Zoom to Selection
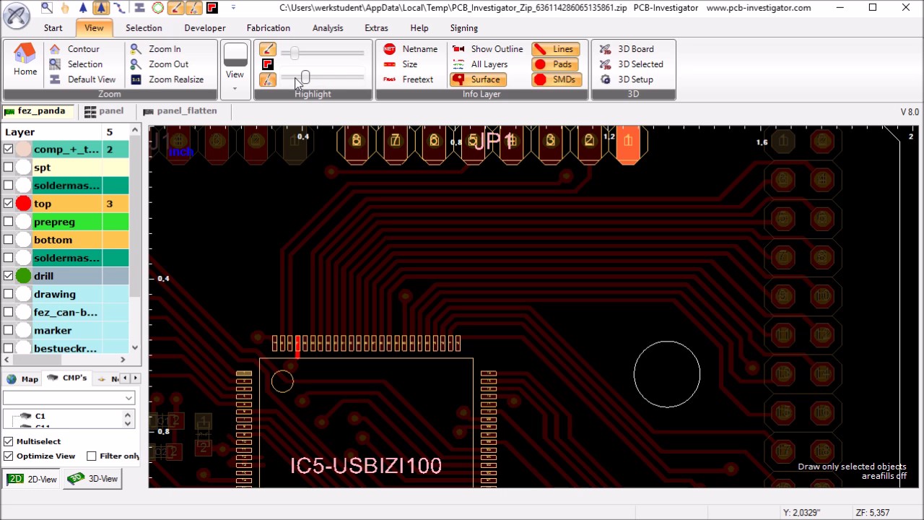This screenshot has height=520, width=924. pyautogui.click(x=77, y=64)
